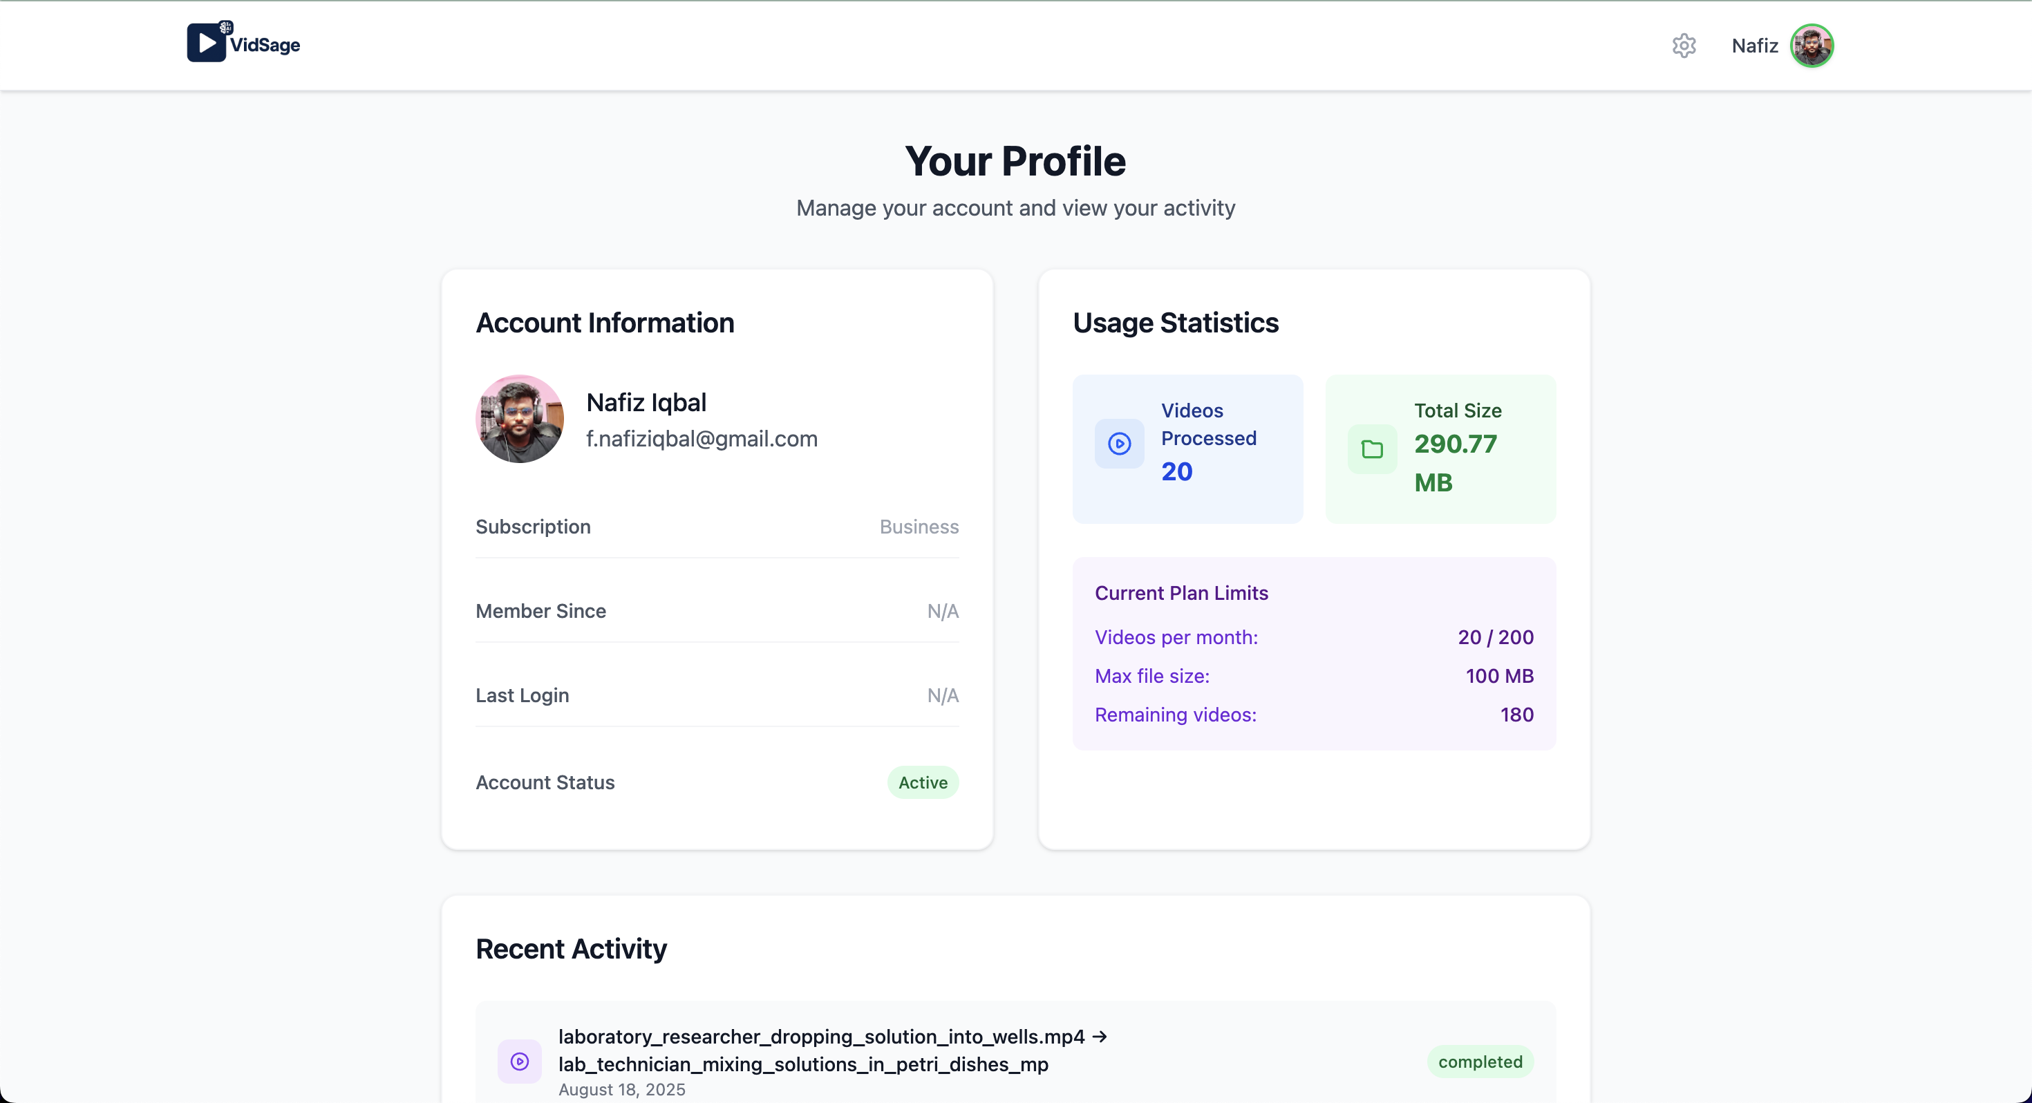Click the large Nafiz Iqbal profile photo
The width and height of the screenshot is (2032, 1103).
520,419
